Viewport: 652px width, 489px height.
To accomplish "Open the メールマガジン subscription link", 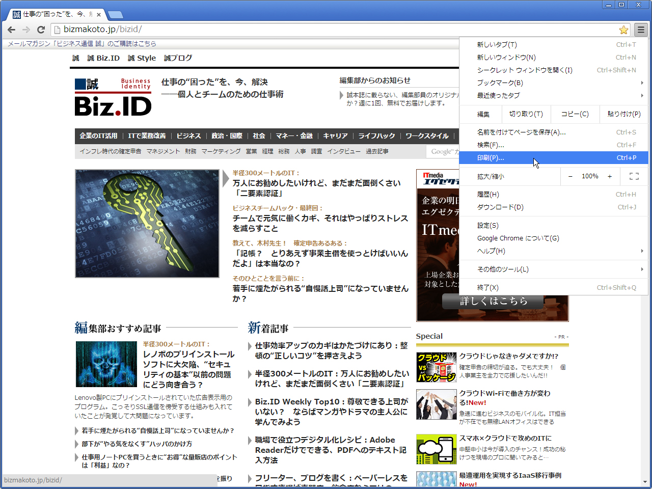I will (82, 44).
